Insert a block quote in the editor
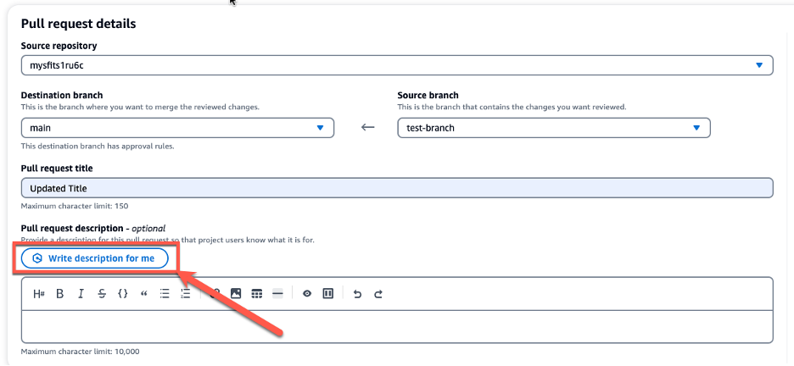This screenshot has height=366, width=794. (144, 294)
